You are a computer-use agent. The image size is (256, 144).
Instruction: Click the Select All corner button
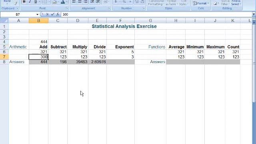[x=4, y=20]
